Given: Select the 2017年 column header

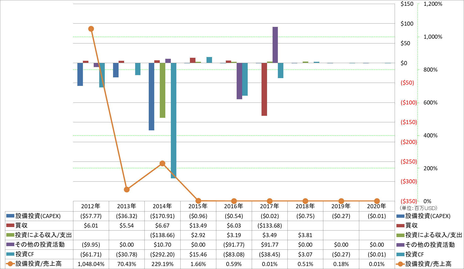Looking at the screenshot, I should click(x=270, y=206).
